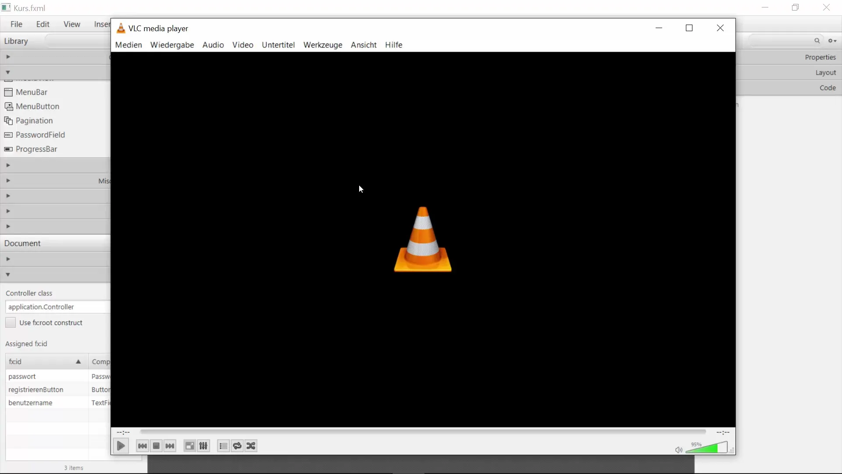Click the VLC seek bar
842x474 pixels.
tap(423, 432)
